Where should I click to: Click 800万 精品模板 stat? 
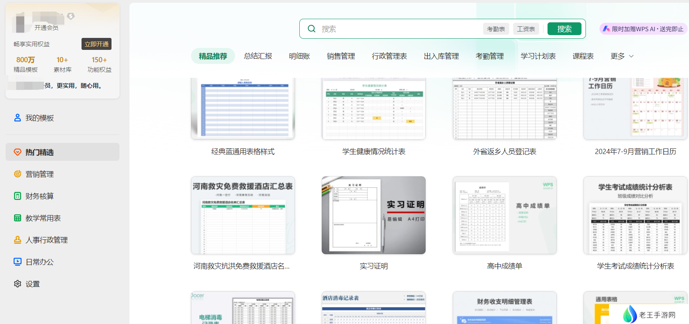26,64
